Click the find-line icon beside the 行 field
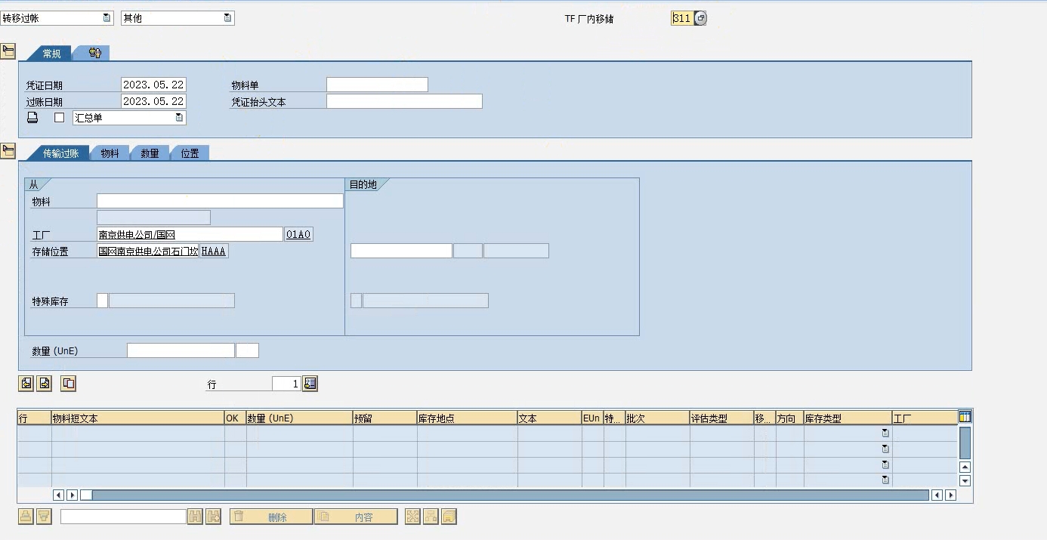1047x540 pixels. click(x=310, y=384)
